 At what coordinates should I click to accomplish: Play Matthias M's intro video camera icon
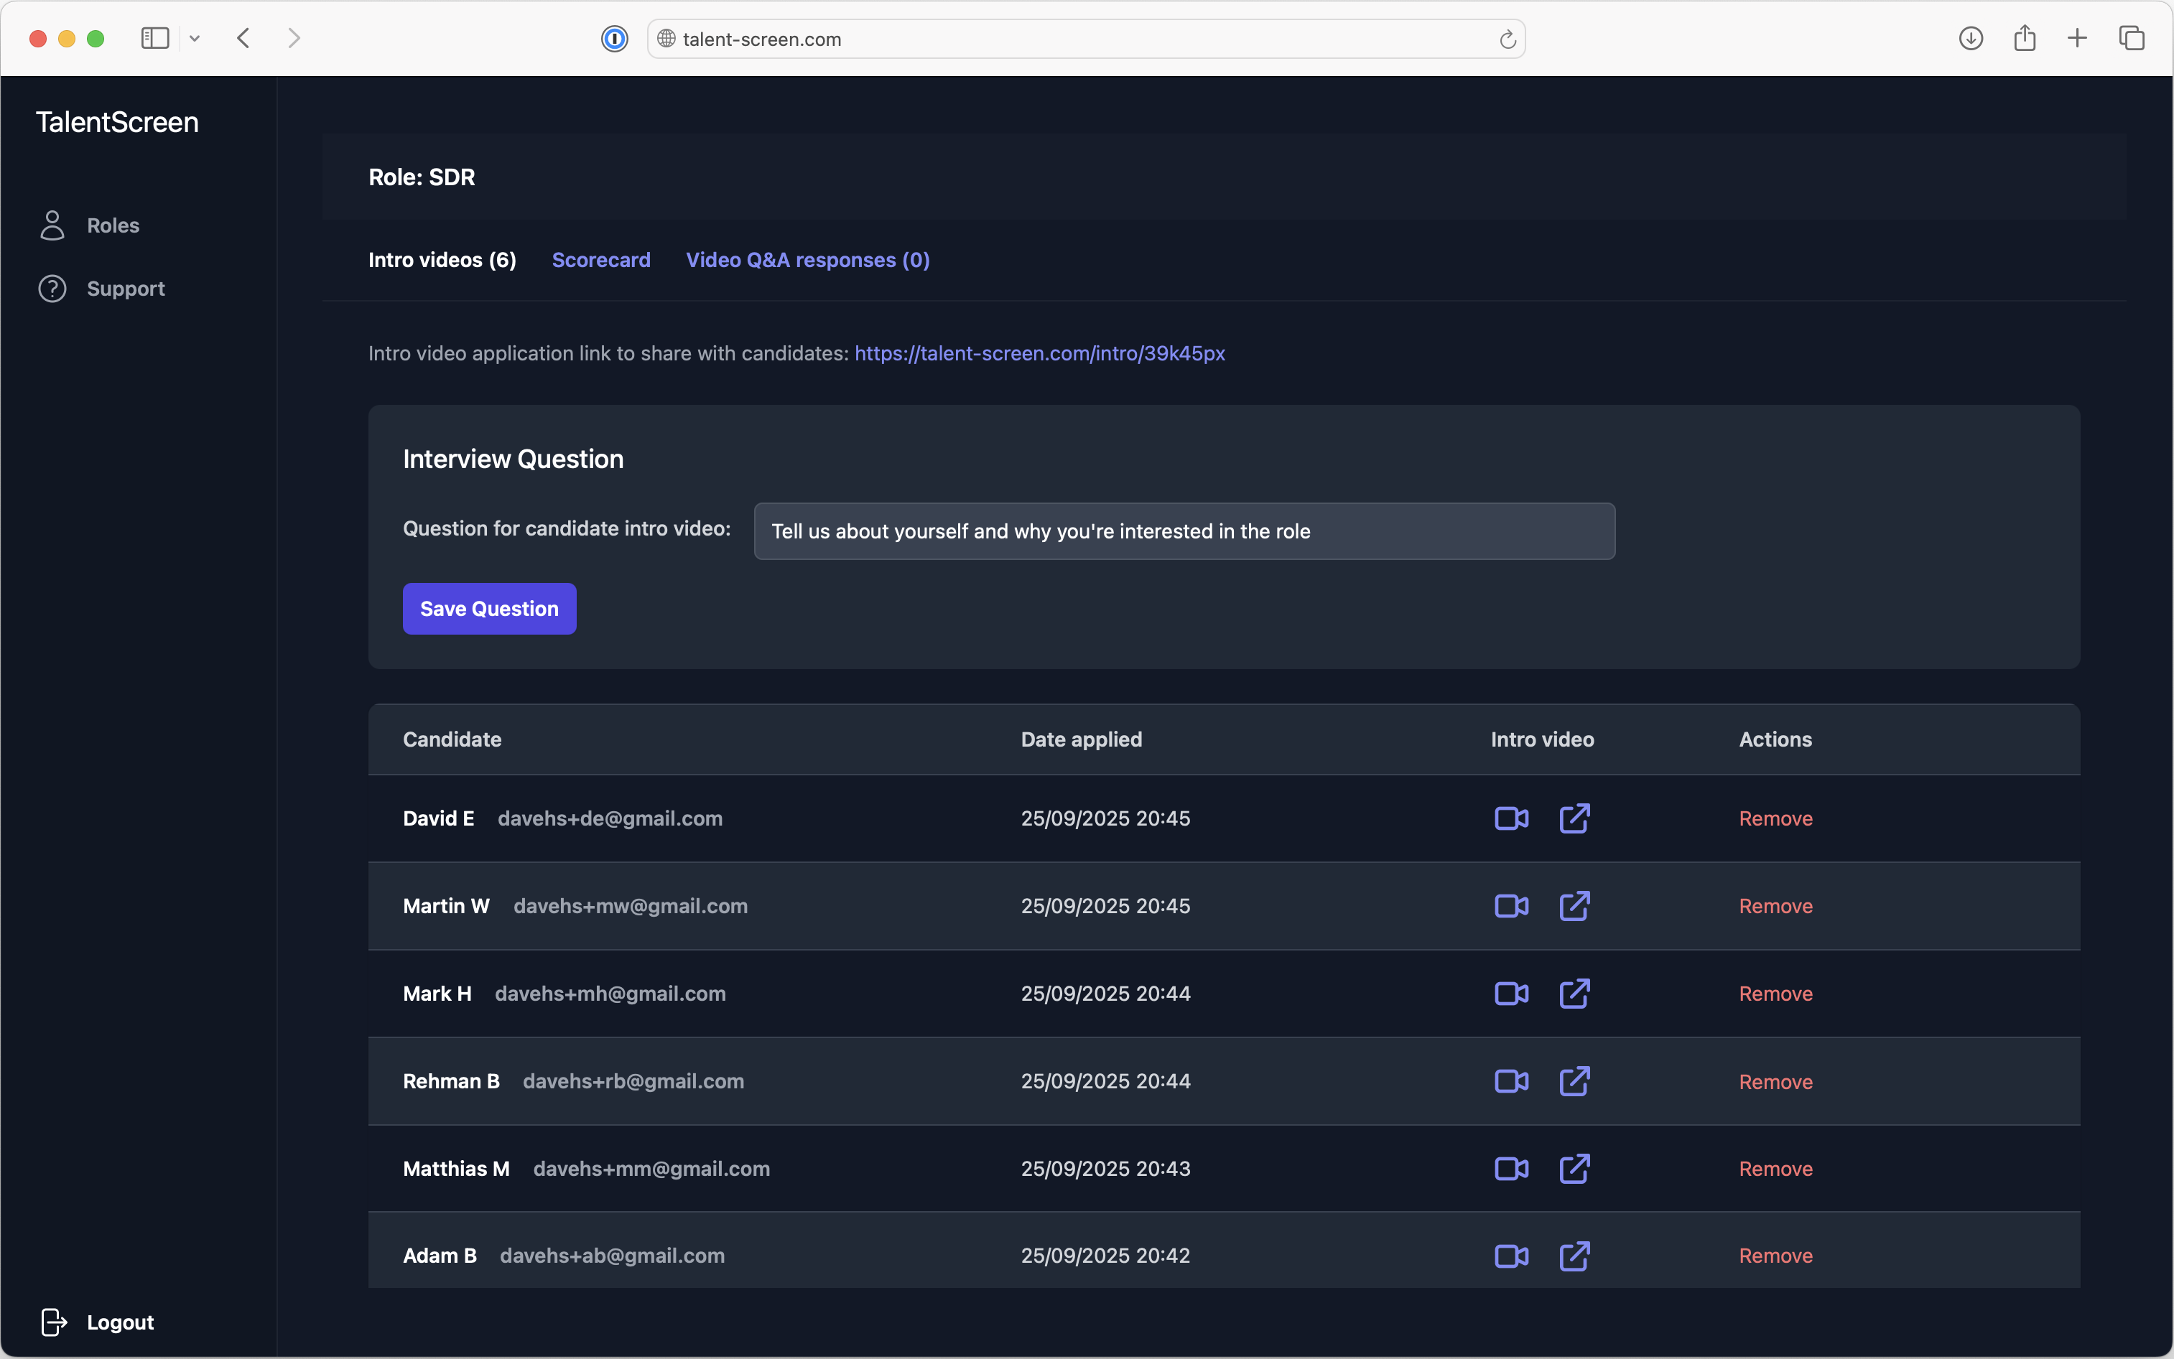[1510, 1169]
